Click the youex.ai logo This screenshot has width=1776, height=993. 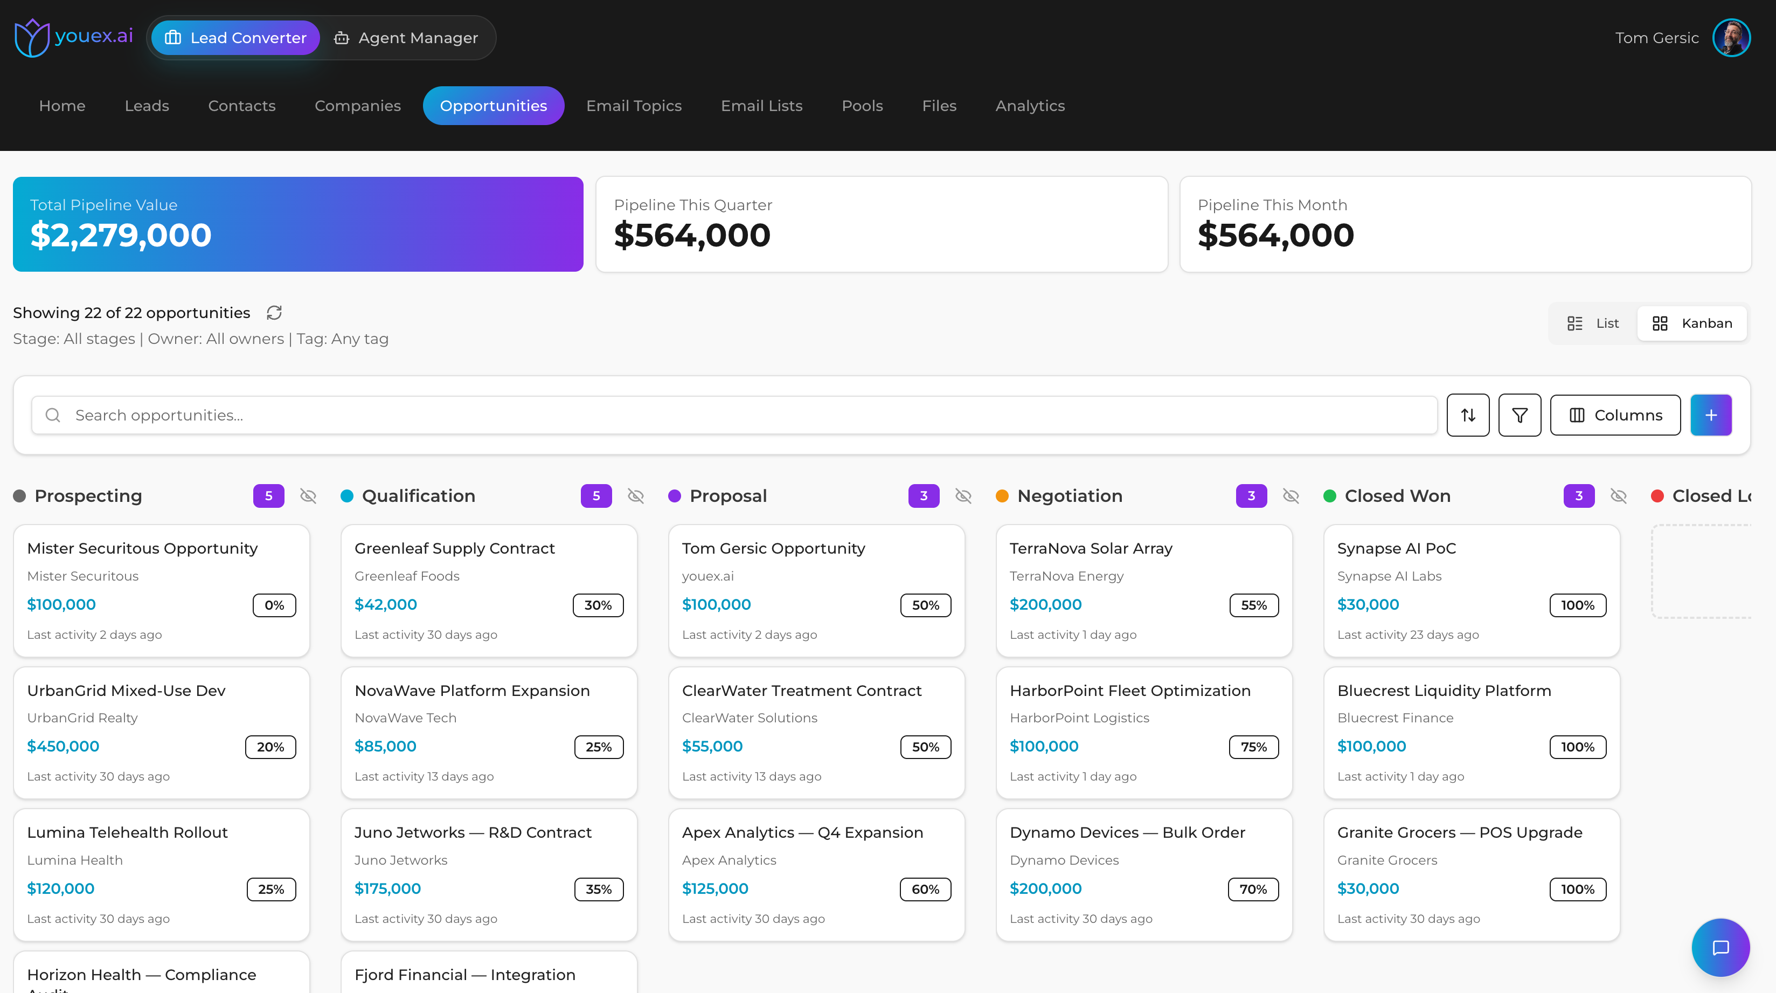(74, 37)
